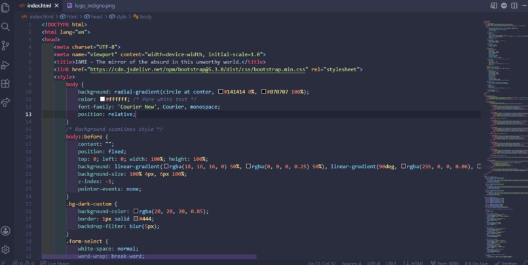Click the position: fixed; line
Image resolution: width=528 pixels, height=265 pixels.
(102, 151)
